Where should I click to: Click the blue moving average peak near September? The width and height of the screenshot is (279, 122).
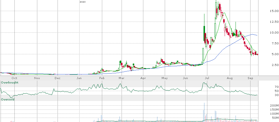pos(252,34)
